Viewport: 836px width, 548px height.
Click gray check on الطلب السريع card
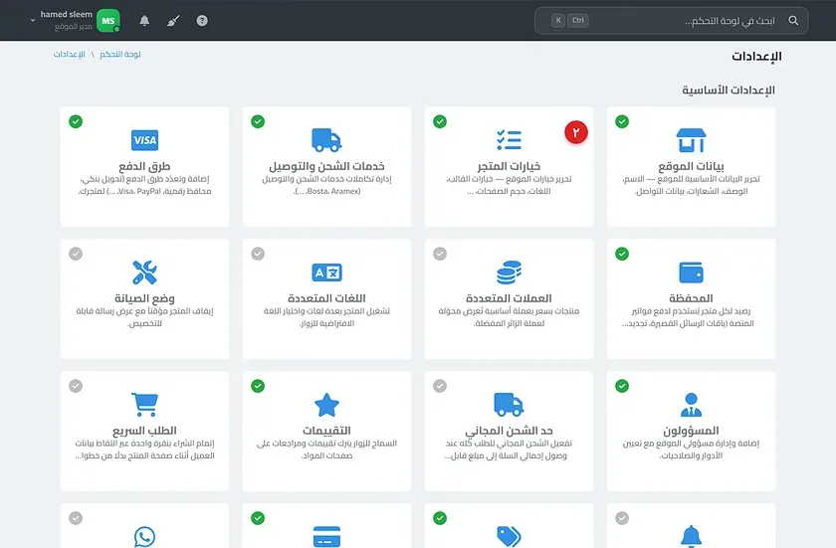pos(76,386)
